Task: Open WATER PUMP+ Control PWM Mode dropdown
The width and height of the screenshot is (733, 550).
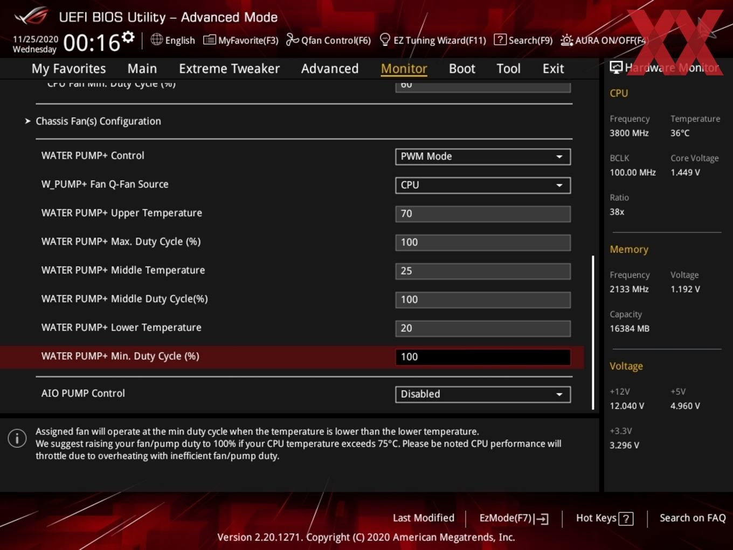Action: click(483, 156)
